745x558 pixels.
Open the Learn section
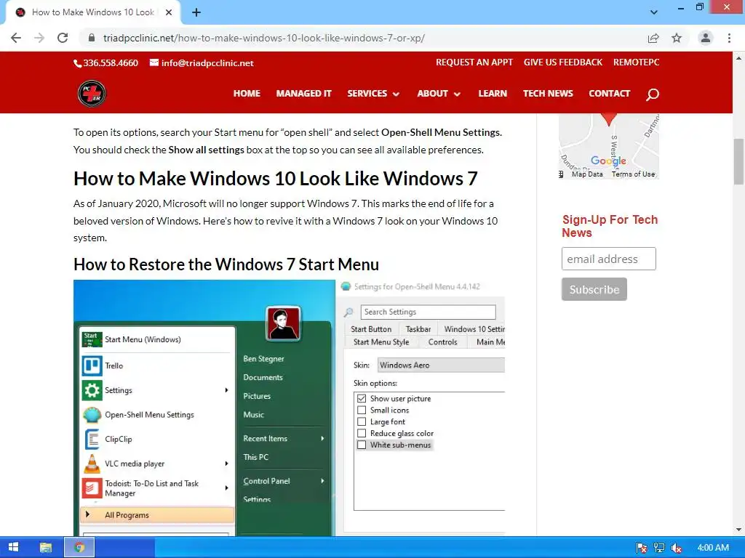(x=493, y=94)
